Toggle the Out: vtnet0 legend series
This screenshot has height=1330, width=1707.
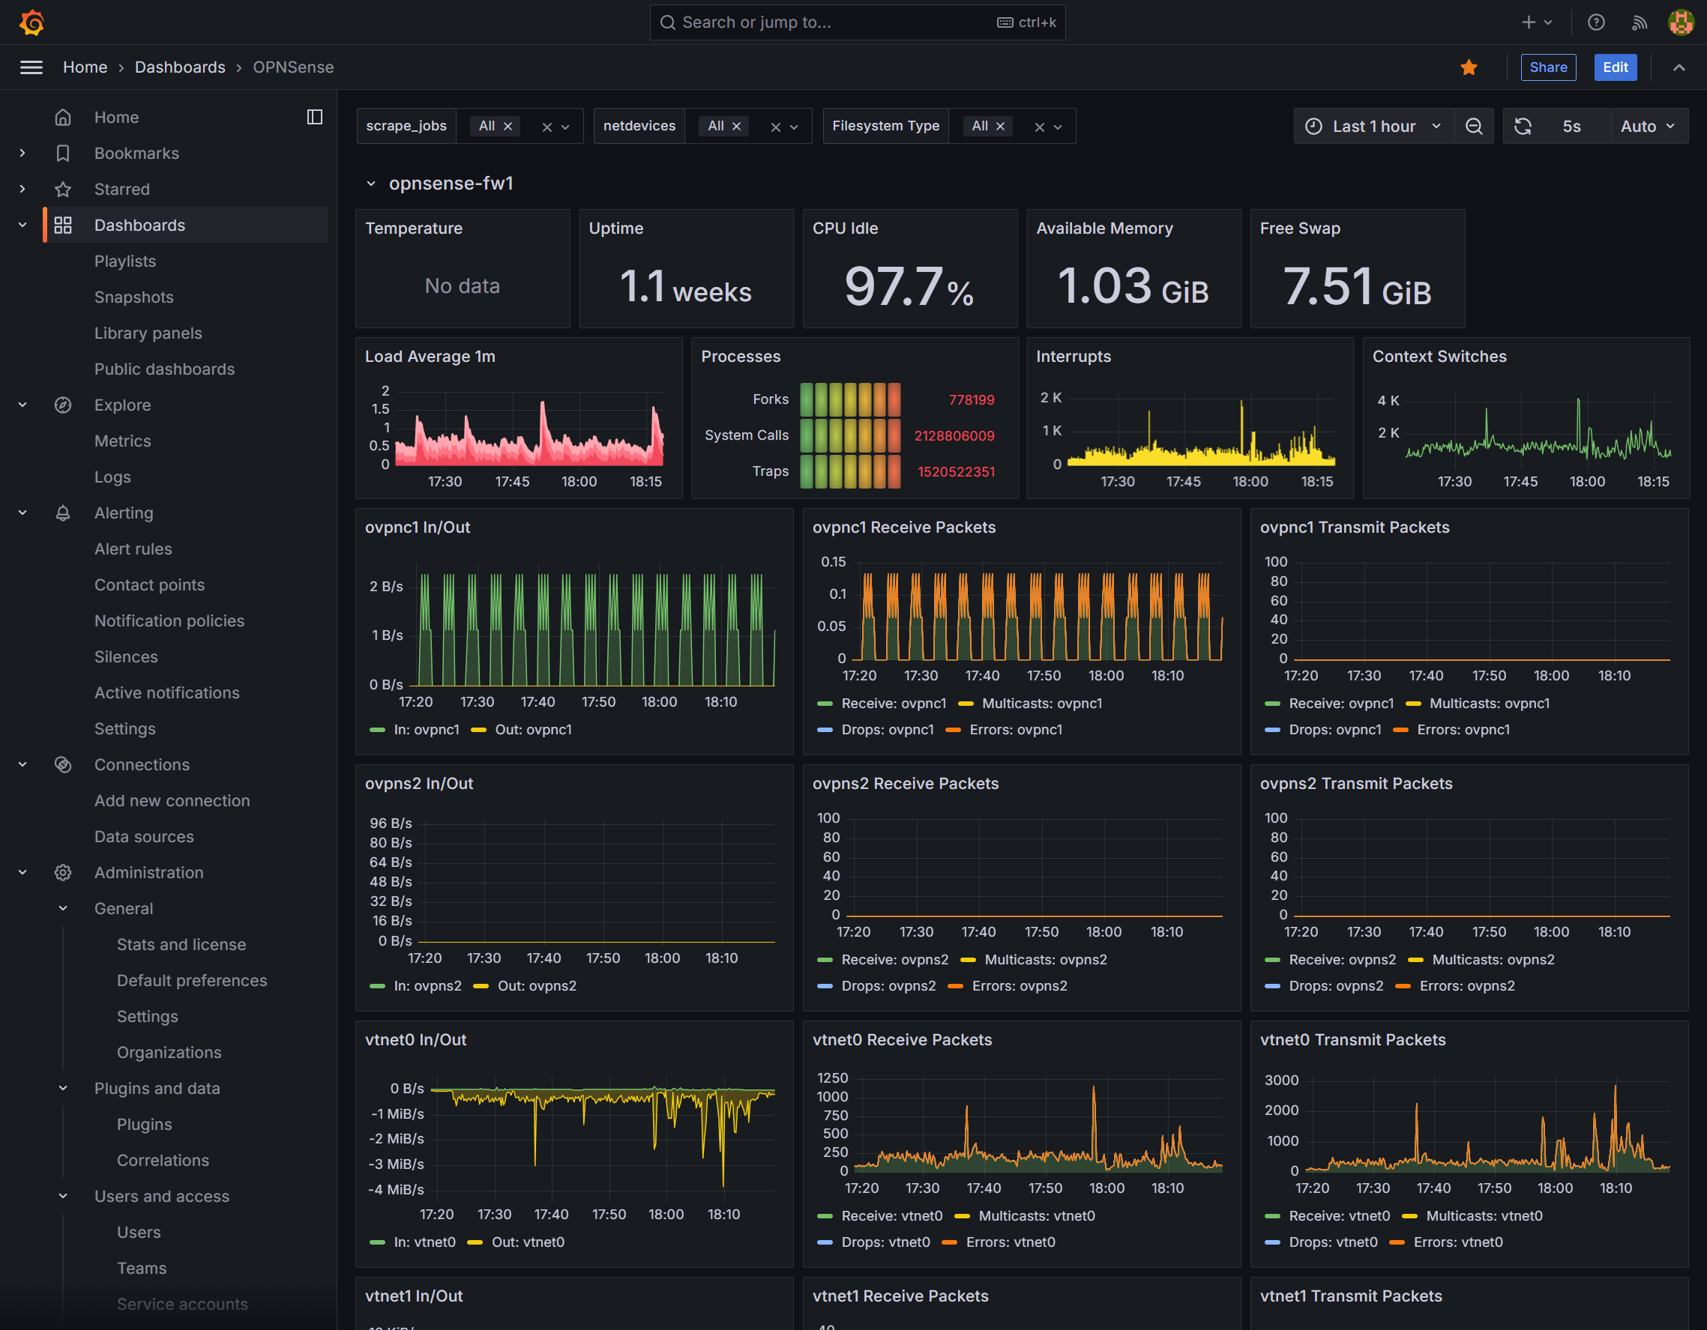[517, 1242]
